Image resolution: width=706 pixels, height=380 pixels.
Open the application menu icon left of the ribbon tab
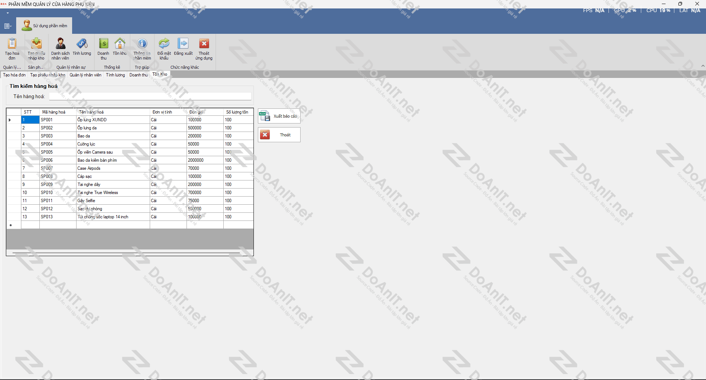(8, 26)
